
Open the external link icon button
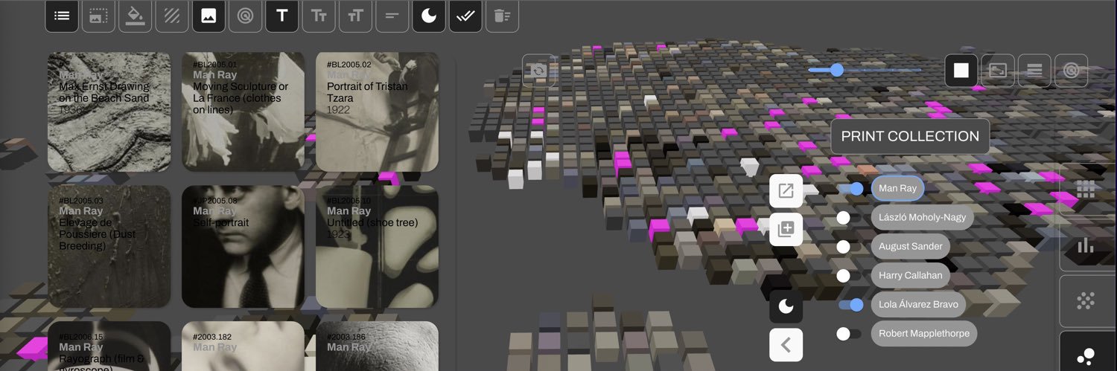pyautogui.click(x=786, y=191)
